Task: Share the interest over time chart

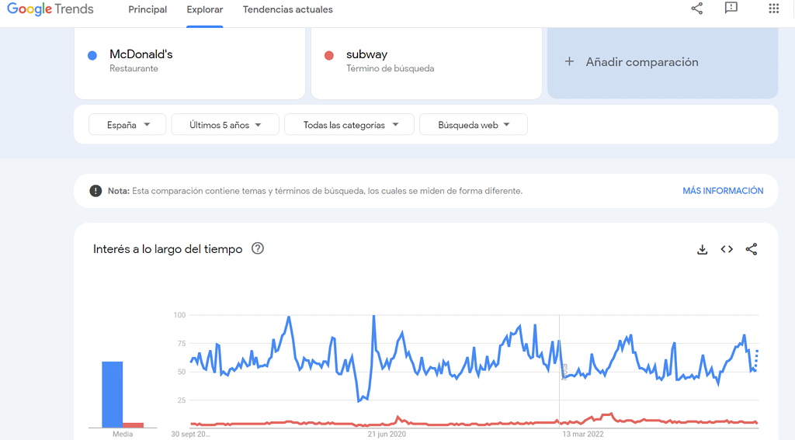Action: coord(752,249)
